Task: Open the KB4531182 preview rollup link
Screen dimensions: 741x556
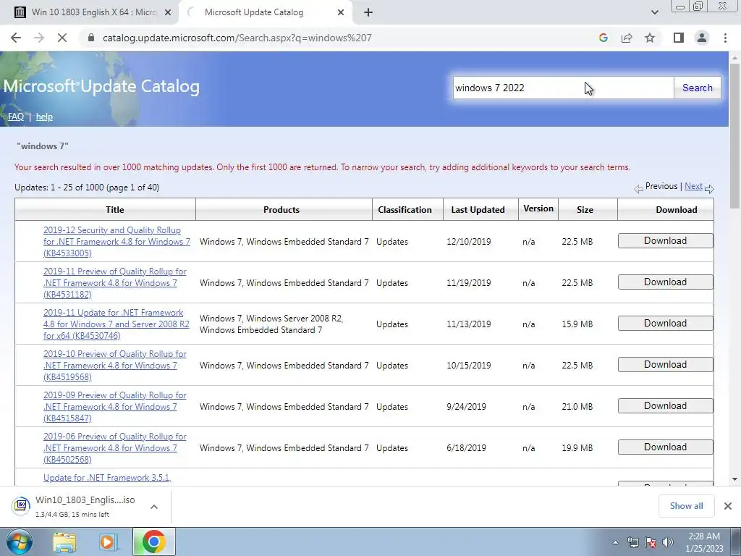Action: point(115,283)
